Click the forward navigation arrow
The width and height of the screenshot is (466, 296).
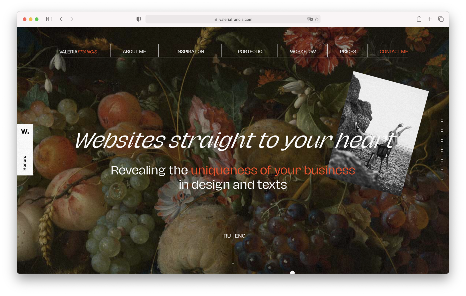[72, 19]
